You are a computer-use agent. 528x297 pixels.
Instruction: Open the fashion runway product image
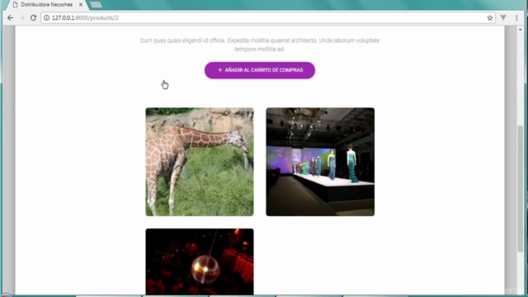point(320,162)
